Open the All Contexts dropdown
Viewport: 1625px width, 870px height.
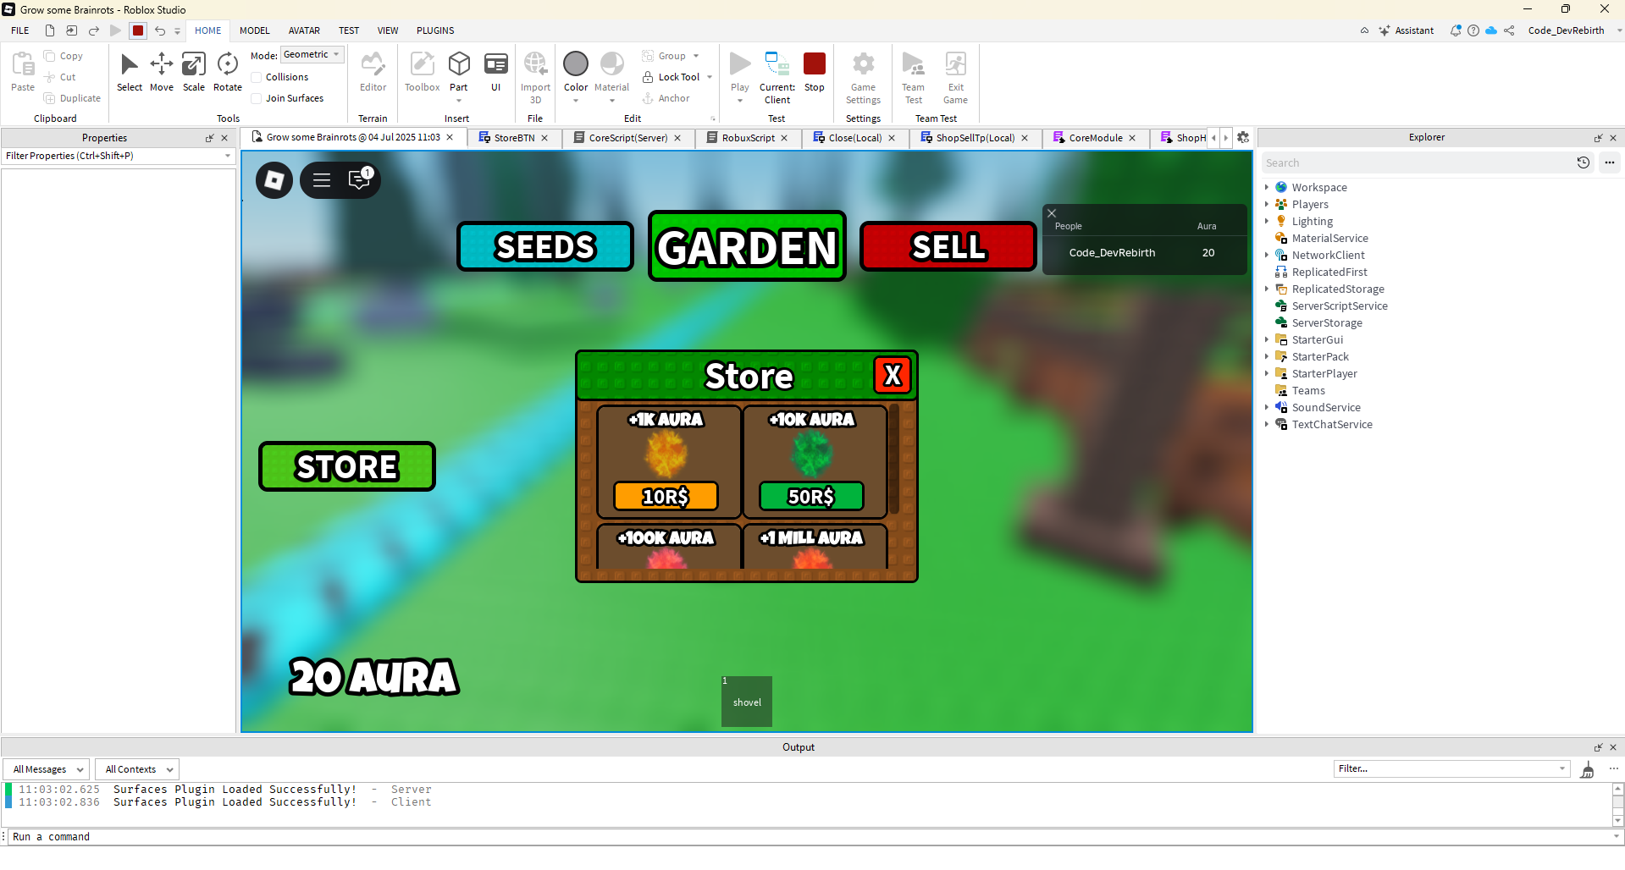click(x=136, y=769)
